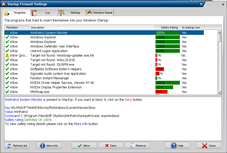227x153 pixels.
Task: Sort by the Description column header
Action: pyautogui.click(x=92, y=28)
